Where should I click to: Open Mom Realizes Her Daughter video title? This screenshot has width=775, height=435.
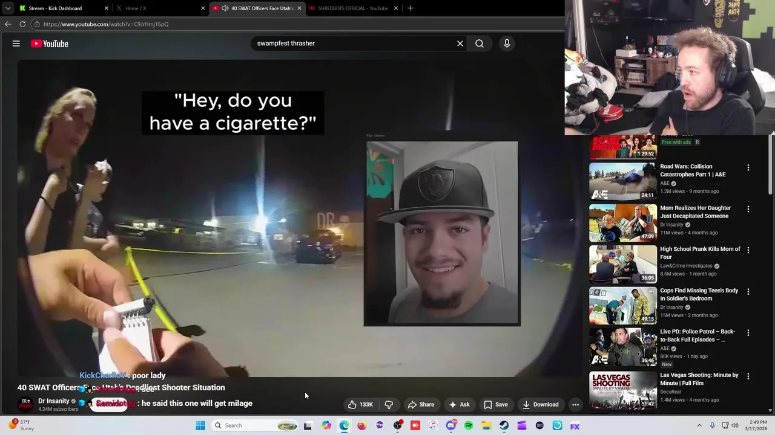tap(694, 212)
